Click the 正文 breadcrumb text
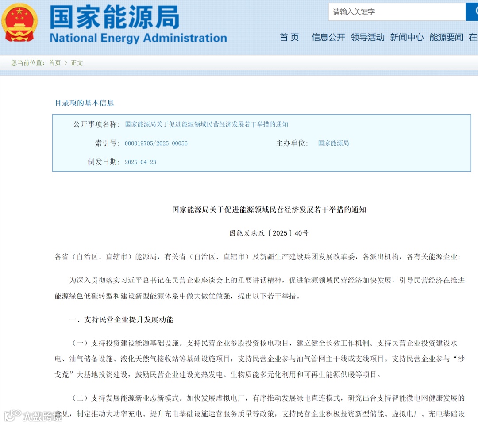 77,63
